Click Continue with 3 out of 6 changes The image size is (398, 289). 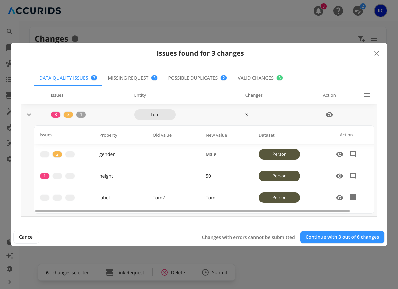(342, 237)
